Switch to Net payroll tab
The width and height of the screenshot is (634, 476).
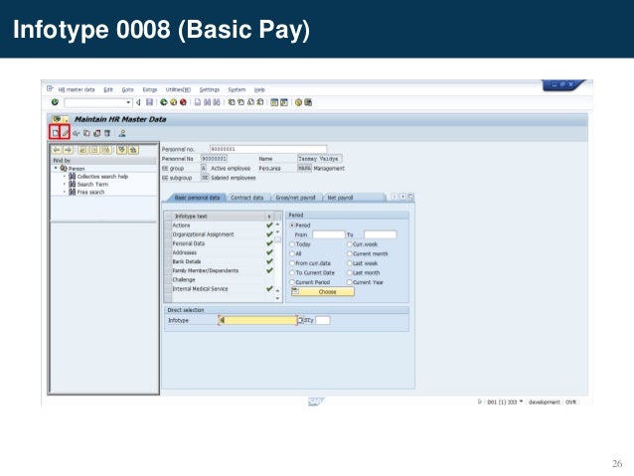(340, 198)
